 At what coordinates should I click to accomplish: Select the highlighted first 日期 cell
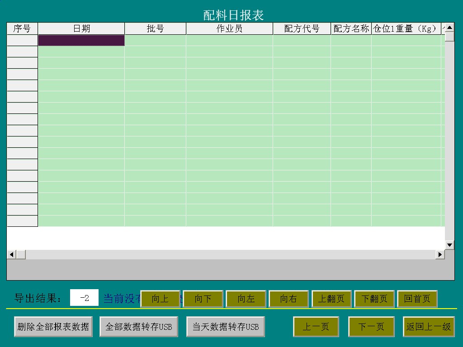(81, 41)
